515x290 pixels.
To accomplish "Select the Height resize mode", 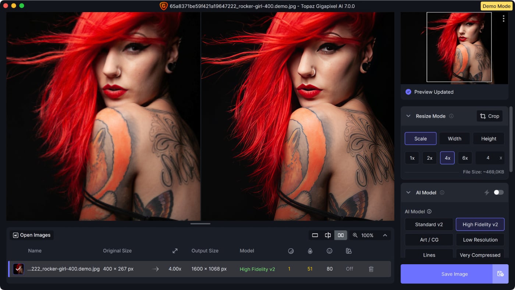I will 489,139.
